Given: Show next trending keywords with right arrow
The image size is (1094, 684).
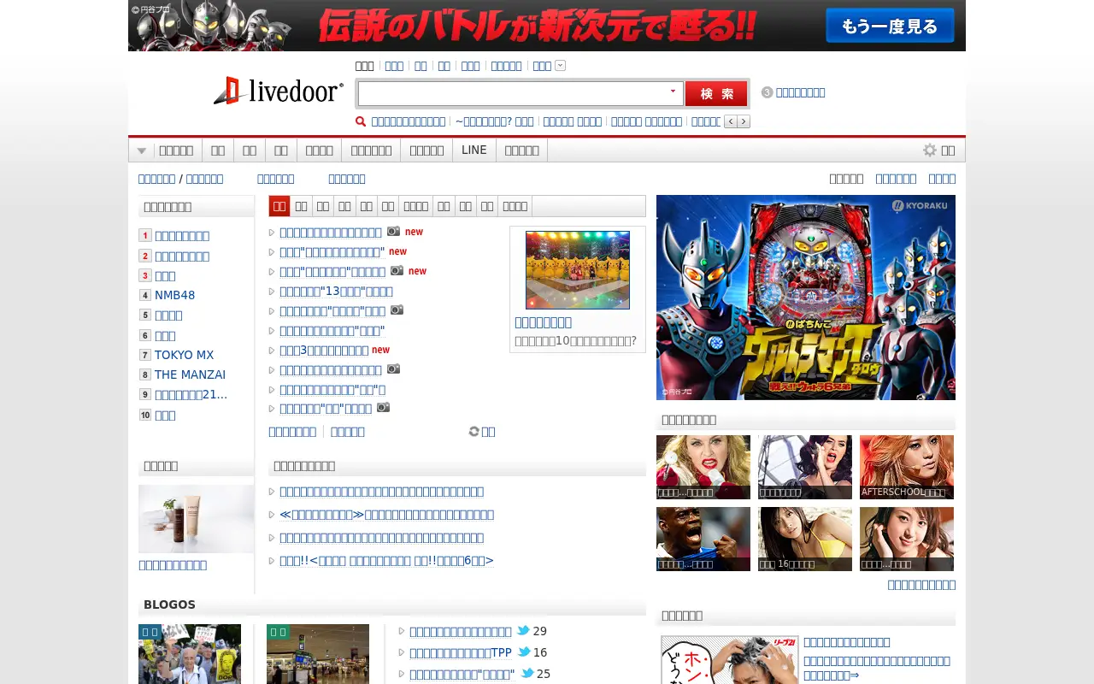Looking at the screenshot, I should 744,121.
